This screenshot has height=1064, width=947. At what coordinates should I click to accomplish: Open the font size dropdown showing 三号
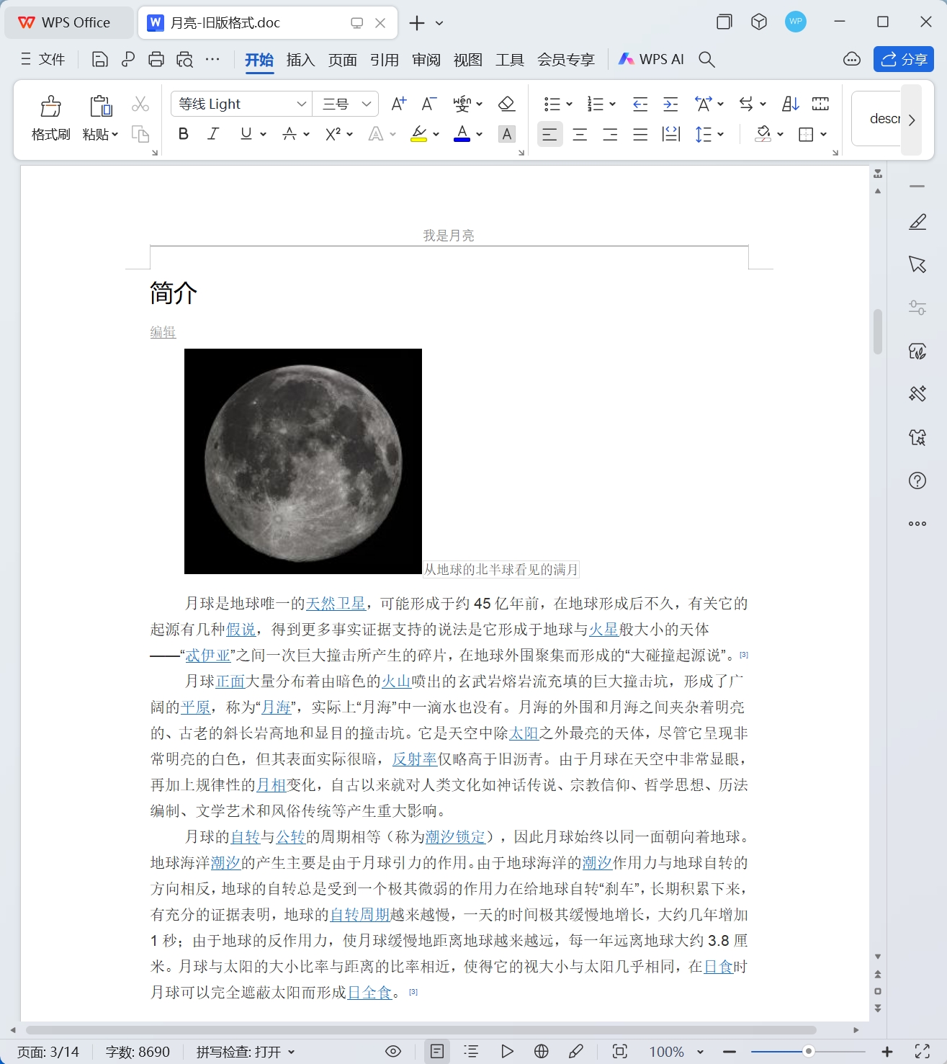(x=346, y=103)
